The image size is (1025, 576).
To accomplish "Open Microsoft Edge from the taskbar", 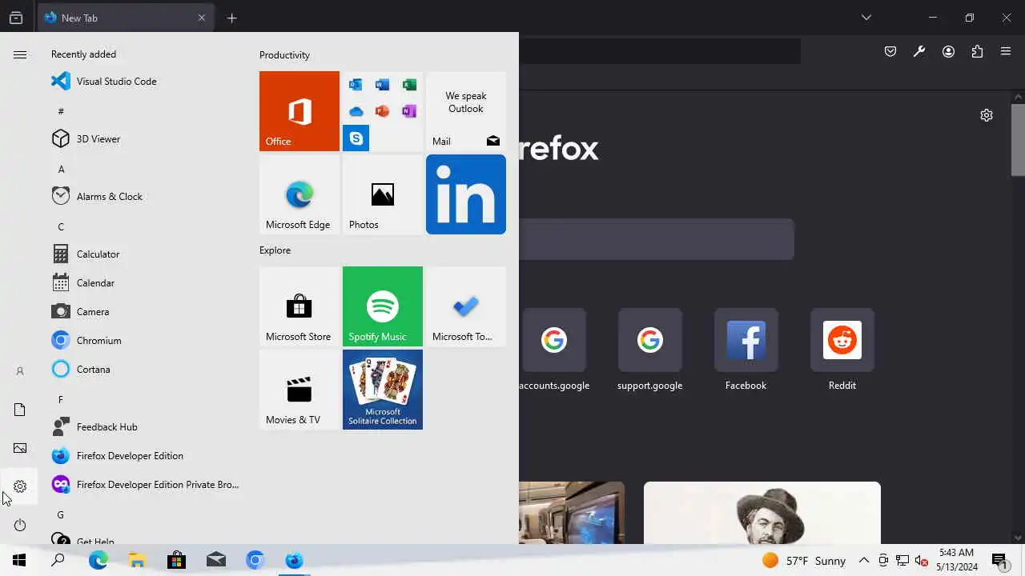I will (x=98, y=560).
